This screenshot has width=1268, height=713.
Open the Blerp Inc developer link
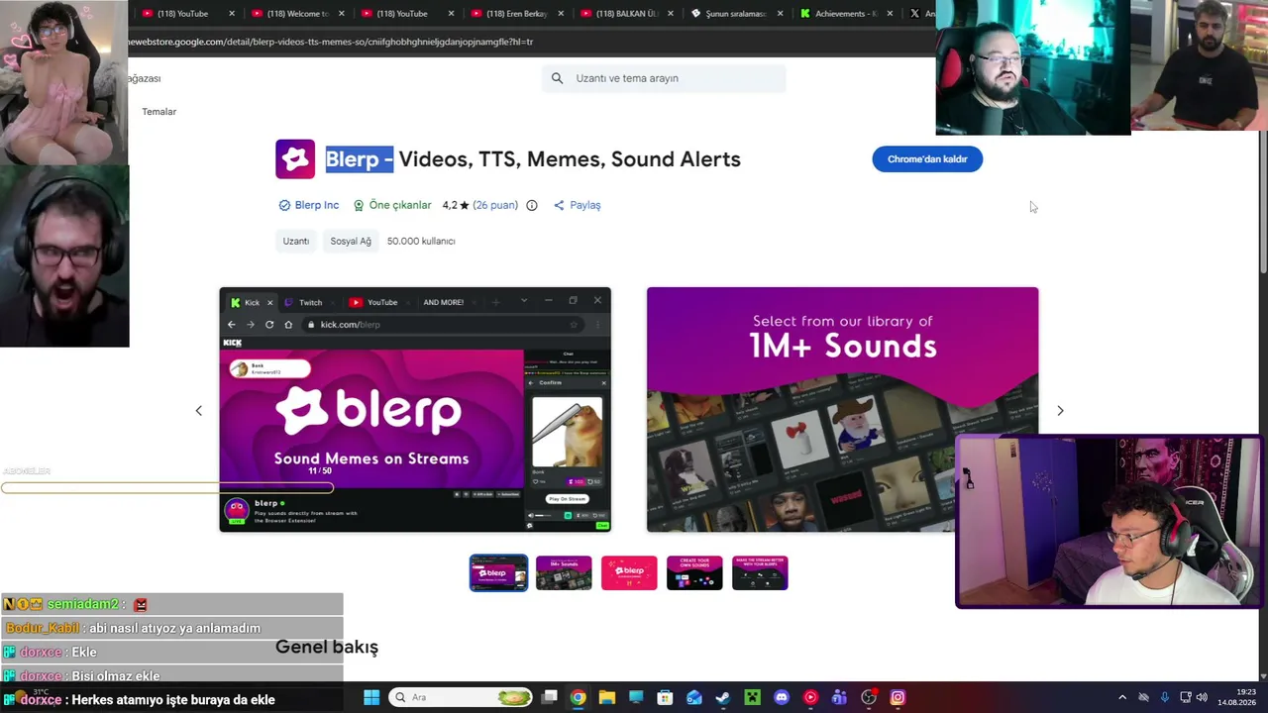tap(317, 205)
